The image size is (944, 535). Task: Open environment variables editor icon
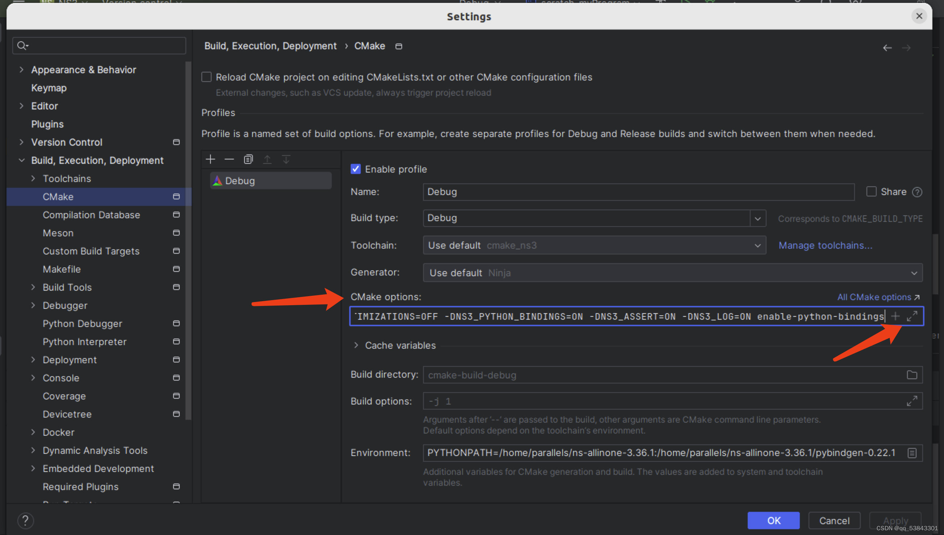[x=912, y=453]
